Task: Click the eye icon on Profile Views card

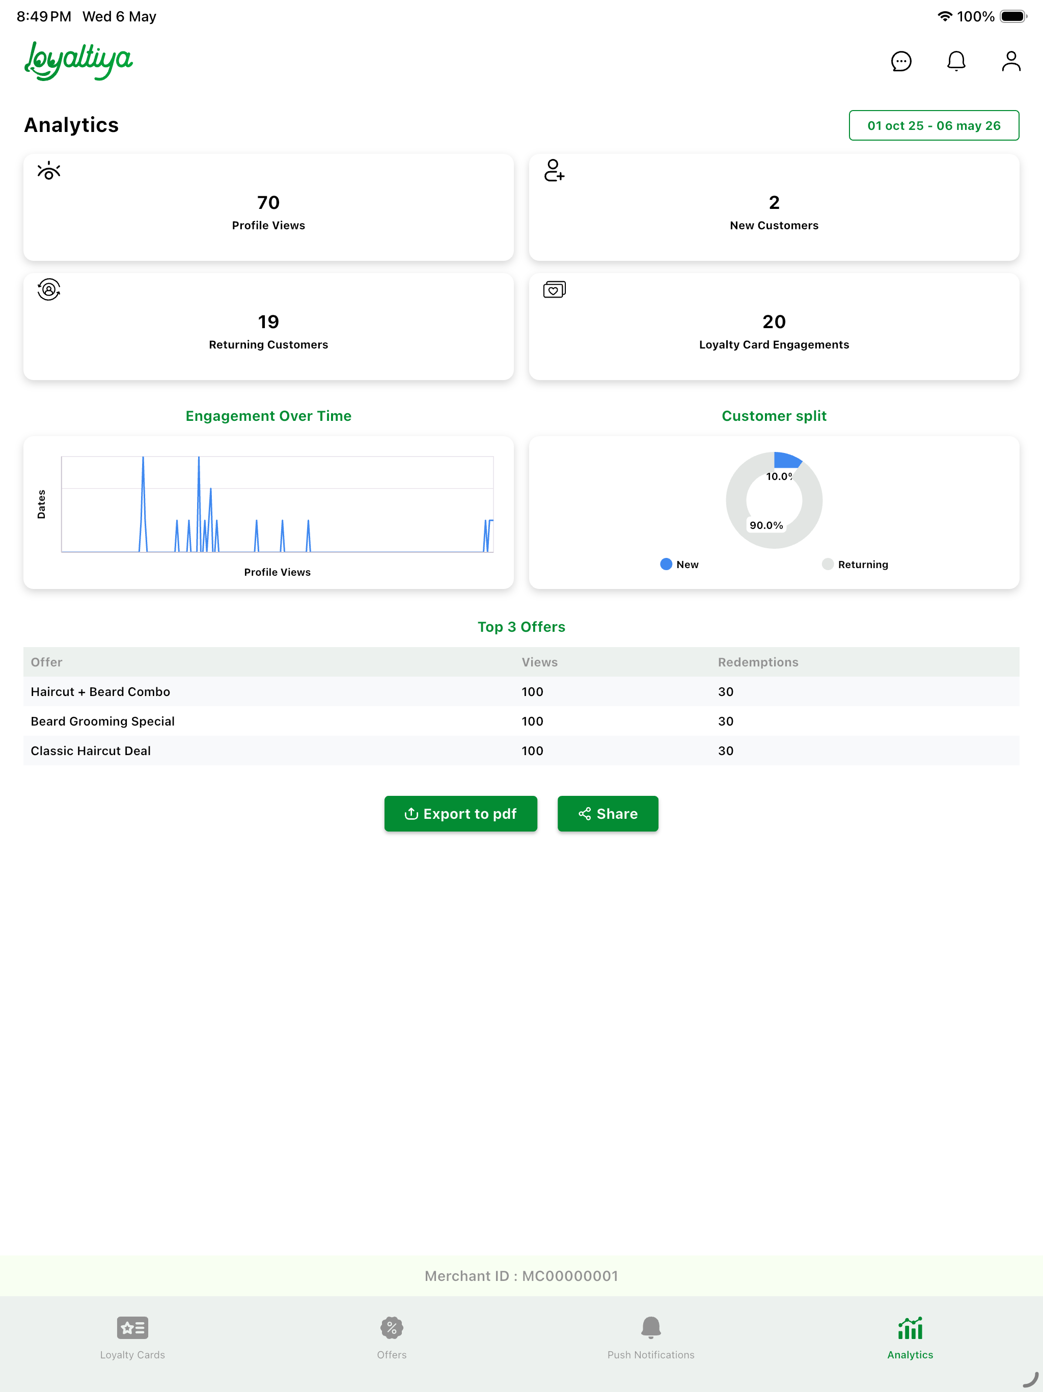Action: [48, 171]
